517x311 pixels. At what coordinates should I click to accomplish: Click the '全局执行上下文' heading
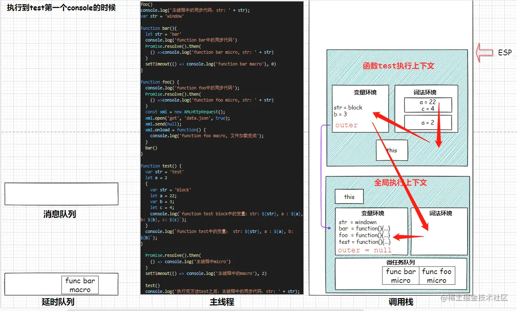point(400,183)
